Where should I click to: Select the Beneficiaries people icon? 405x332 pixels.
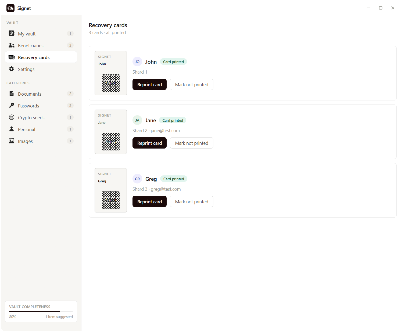pos(12,45)
